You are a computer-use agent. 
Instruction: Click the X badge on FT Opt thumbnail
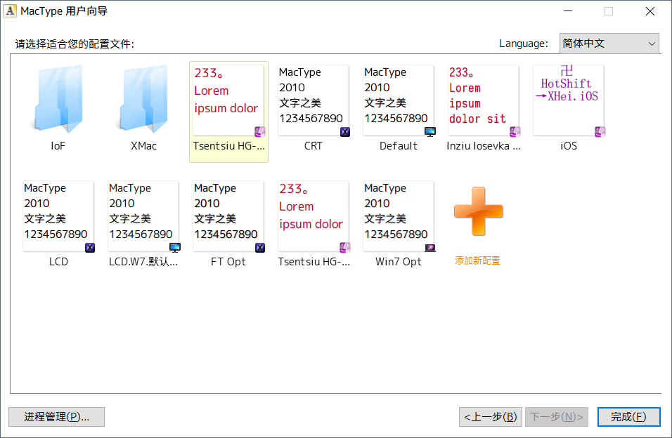coord(260,248)
